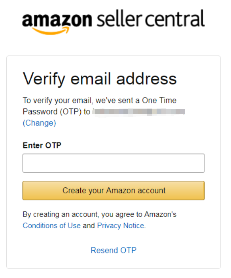The image size is (231, 278).
Task: Click the blurred email address text
Action: (x=139, y=112)
